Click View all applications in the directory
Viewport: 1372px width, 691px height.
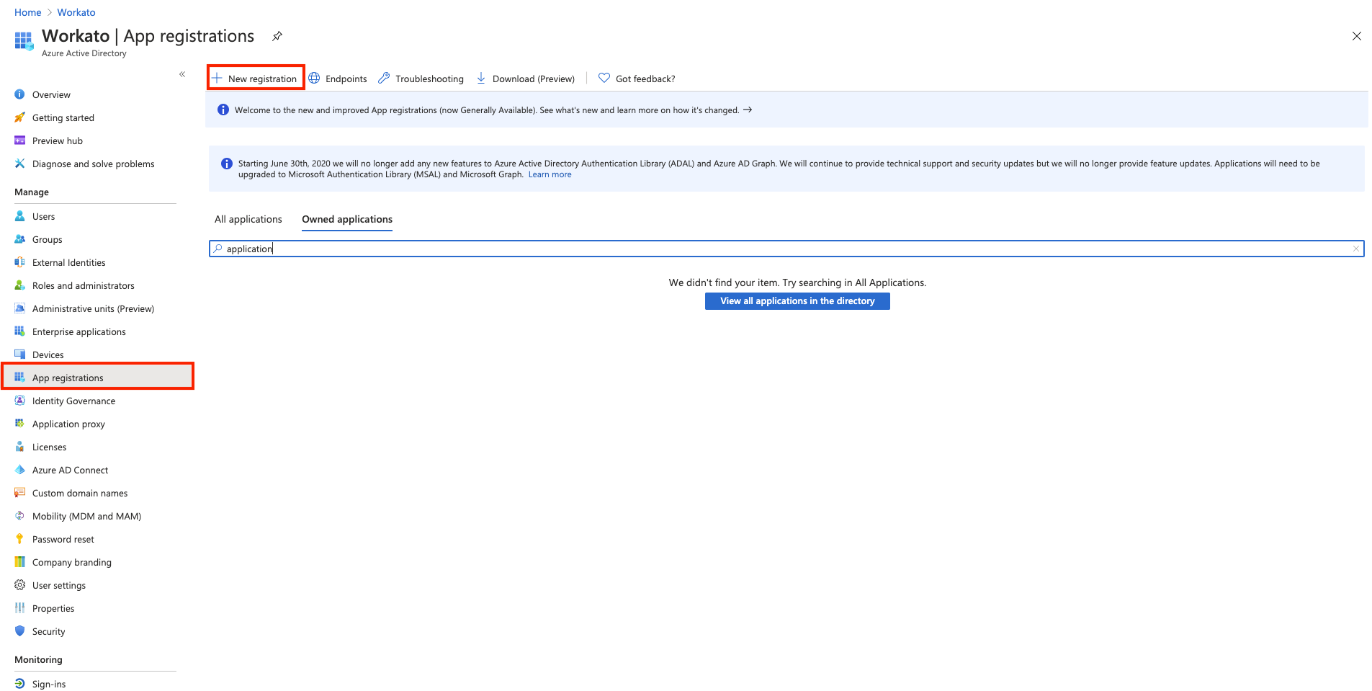point(797,301)
